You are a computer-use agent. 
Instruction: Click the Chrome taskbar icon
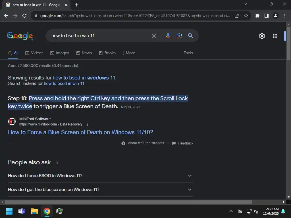pos(47,211)
